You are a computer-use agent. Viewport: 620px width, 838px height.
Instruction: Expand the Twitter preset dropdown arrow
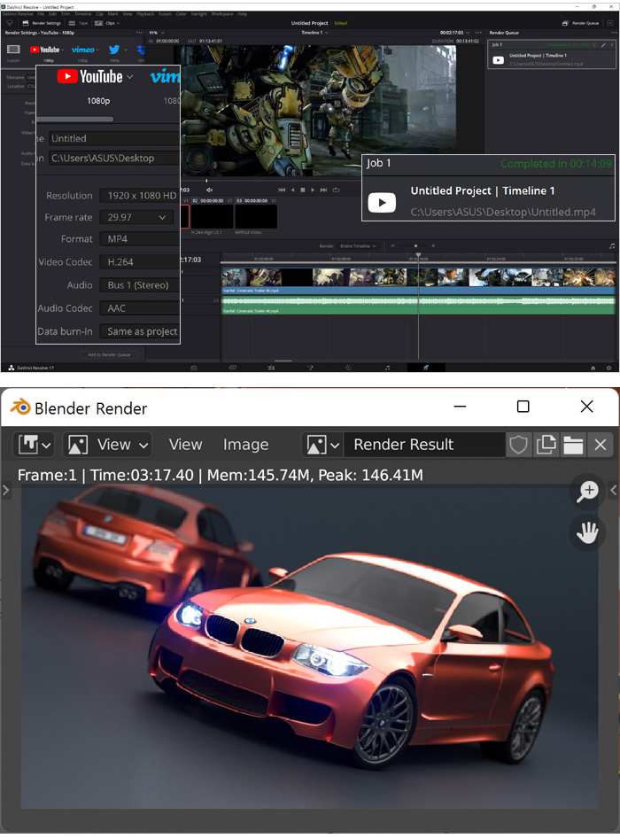[126, 50]
